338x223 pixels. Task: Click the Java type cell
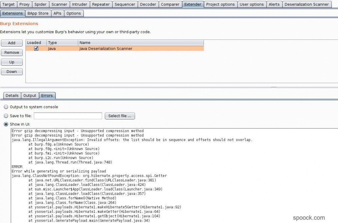tap(52, 49)
